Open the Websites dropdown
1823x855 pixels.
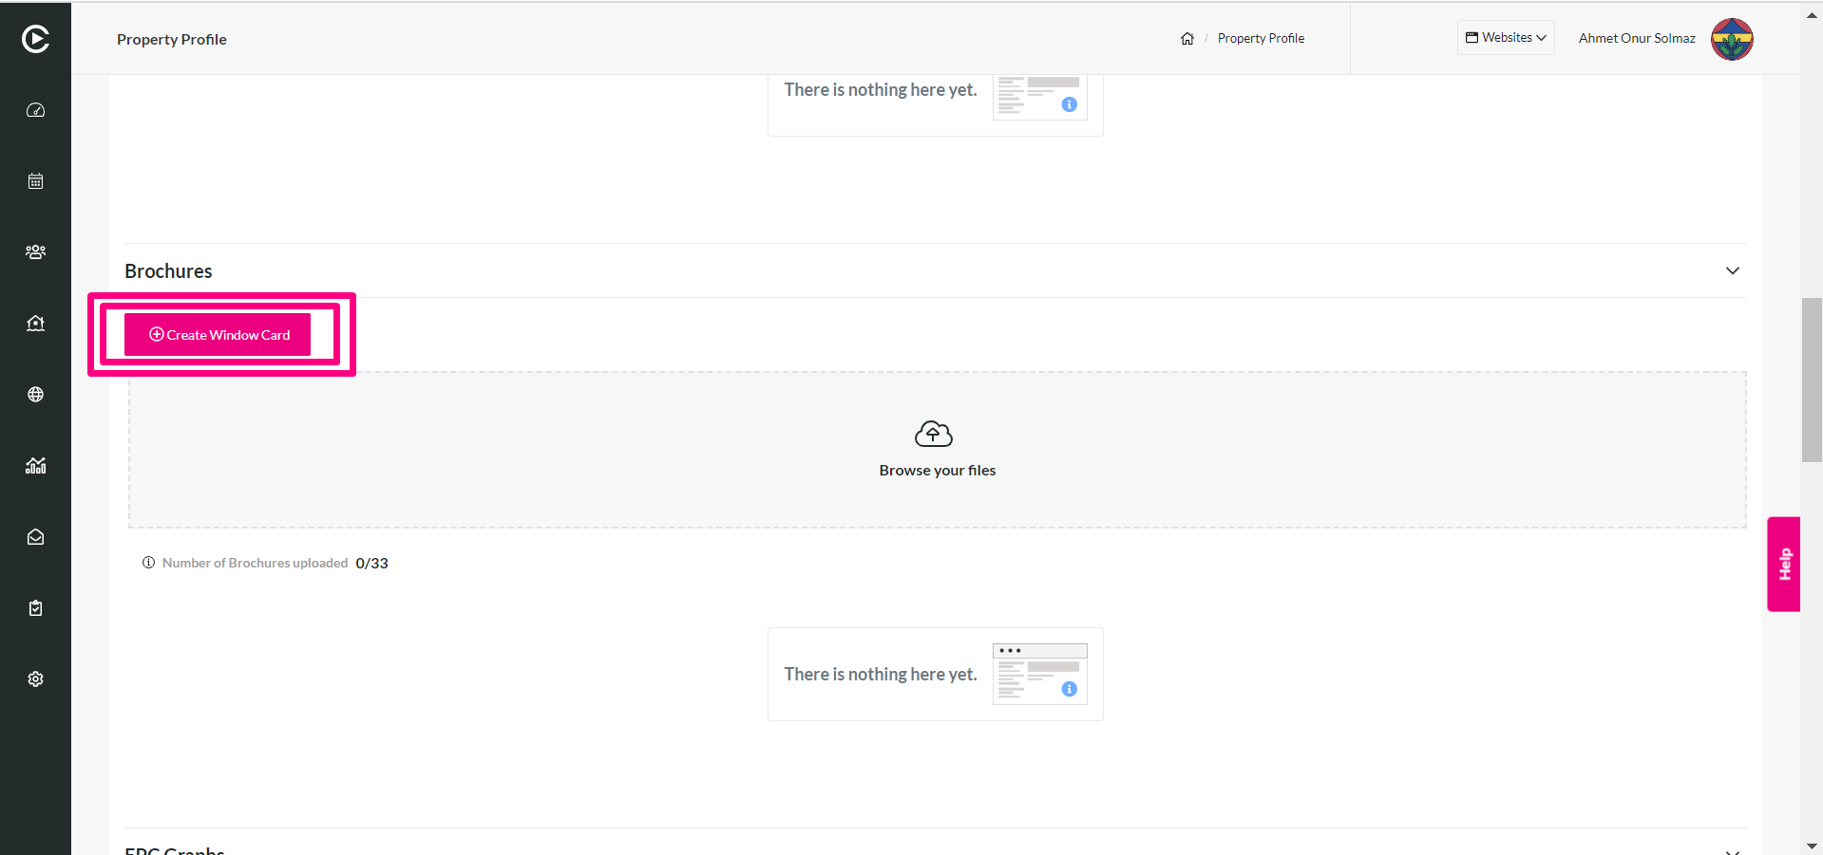pos(1506,38)
